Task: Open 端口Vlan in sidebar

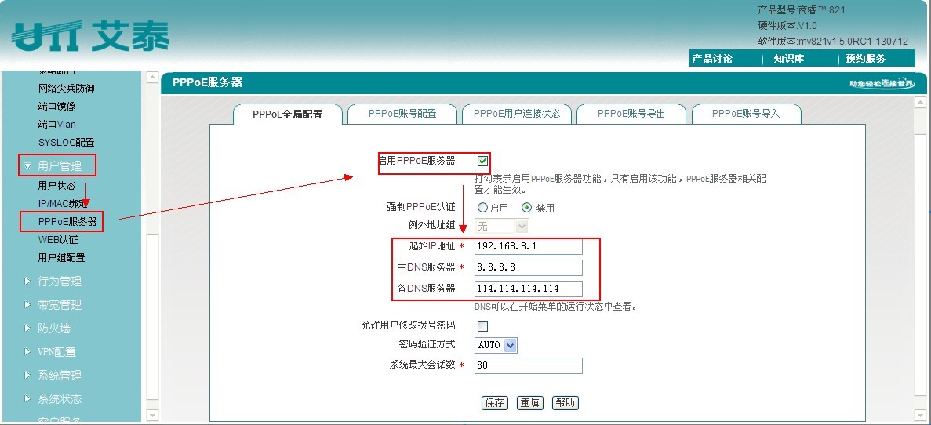Action: coord(57,125)
